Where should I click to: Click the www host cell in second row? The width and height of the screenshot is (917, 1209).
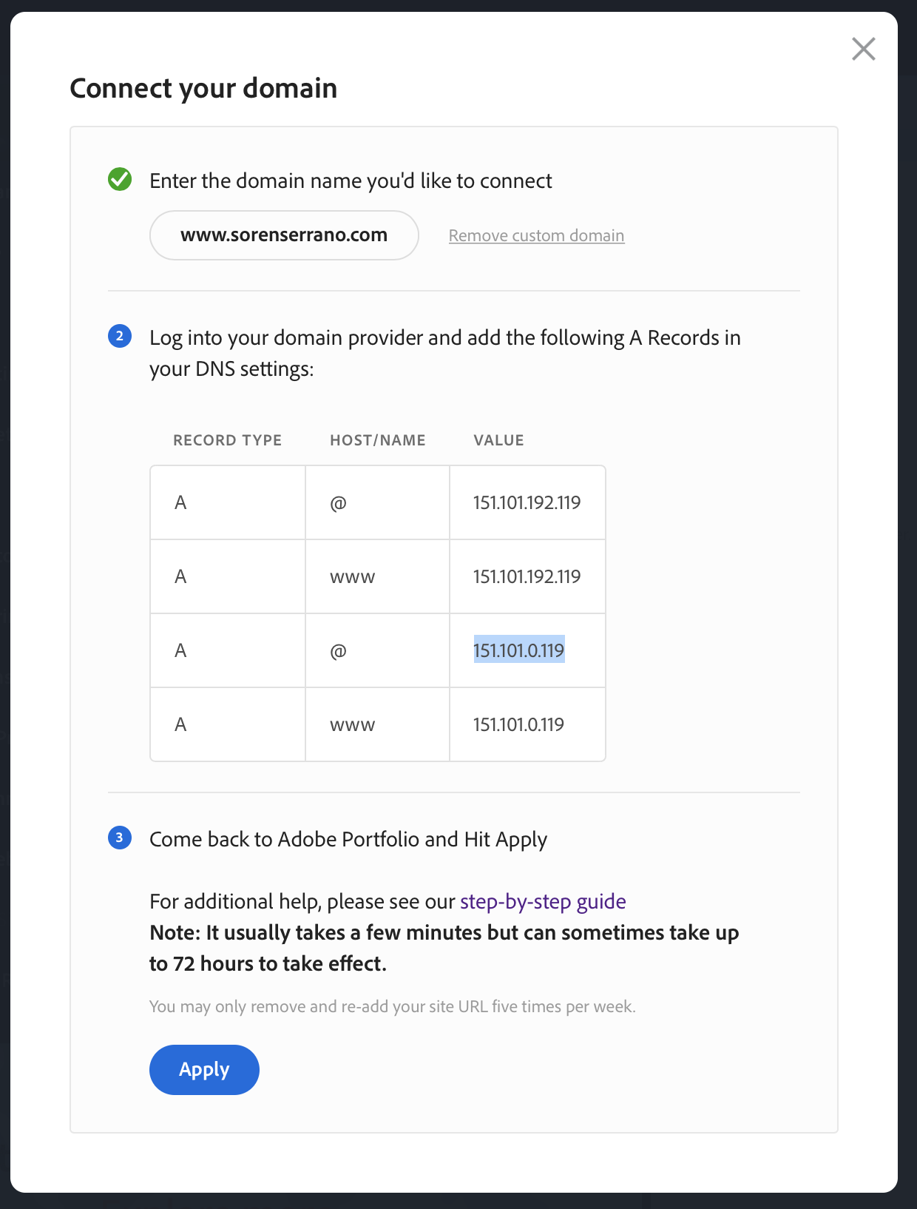tap(353, 576)
